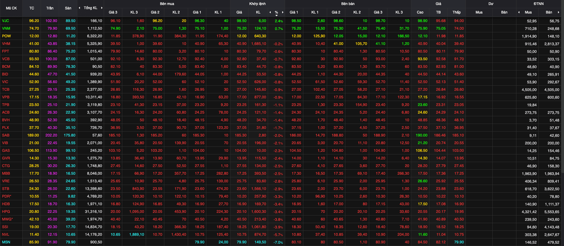Open the FPT stock symbol

click(x=6, y=51)
